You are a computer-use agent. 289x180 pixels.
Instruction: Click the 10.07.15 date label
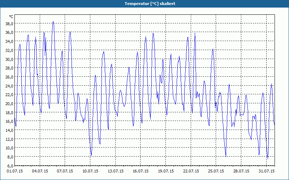click(90, 171)
